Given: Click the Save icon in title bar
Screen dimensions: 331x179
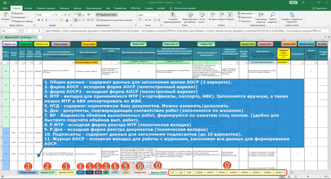Looking at the screenshot, I should click(5, 3).
